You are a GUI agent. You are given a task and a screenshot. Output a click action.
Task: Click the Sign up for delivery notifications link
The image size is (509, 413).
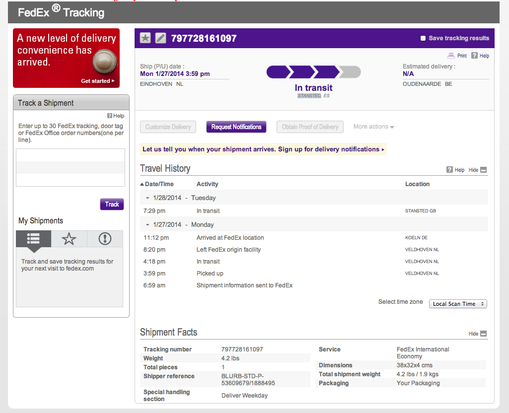pos(331,149)
